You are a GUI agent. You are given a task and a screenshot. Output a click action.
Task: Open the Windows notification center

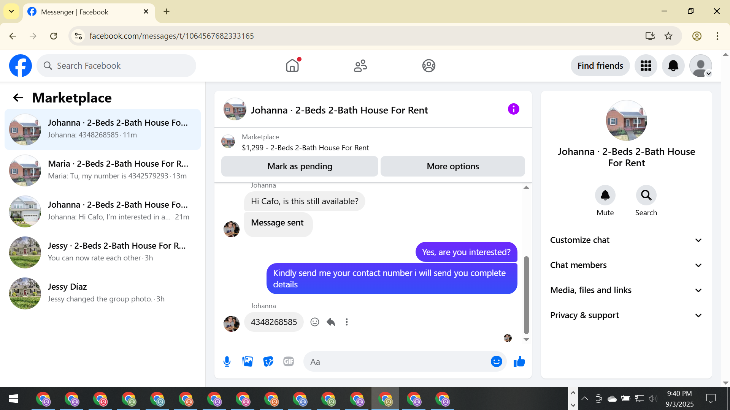(x=711, y=399)
